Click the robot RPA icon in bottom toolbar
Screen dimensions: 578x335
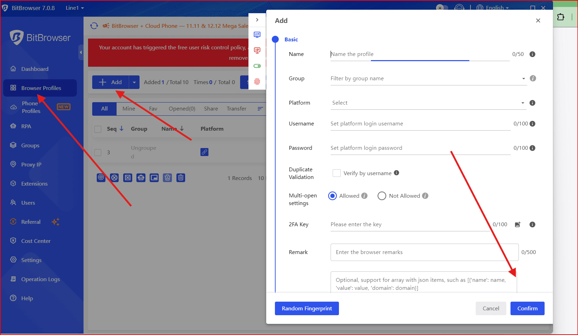pos(141,178)
